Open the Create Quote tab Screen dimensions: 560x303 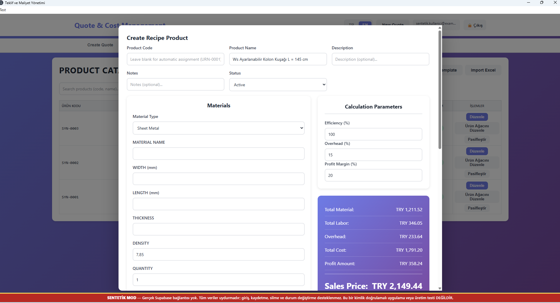[x=100, y=45]
